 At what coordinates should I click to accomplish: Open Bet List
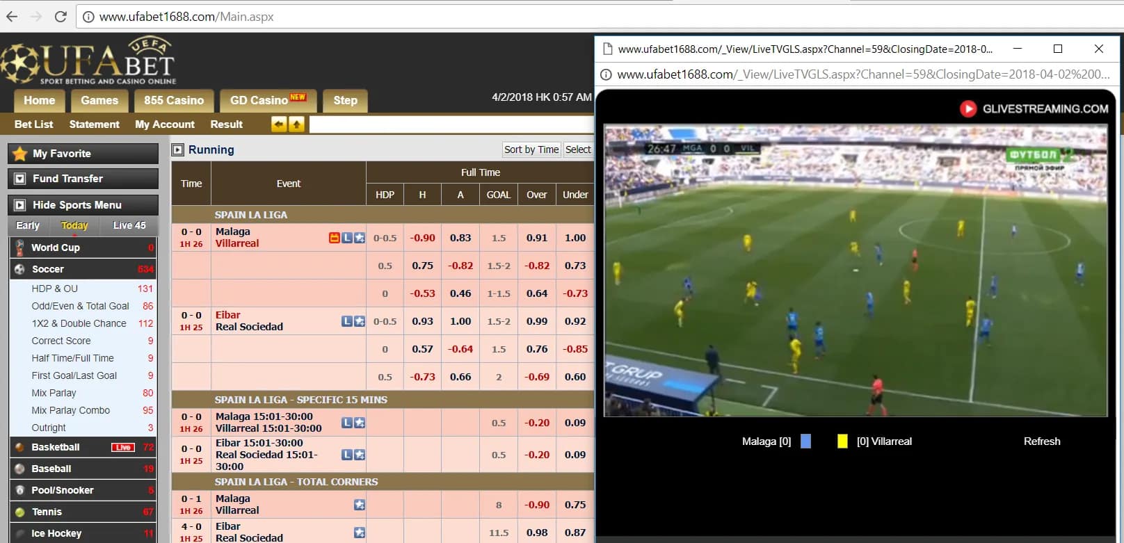33,124
